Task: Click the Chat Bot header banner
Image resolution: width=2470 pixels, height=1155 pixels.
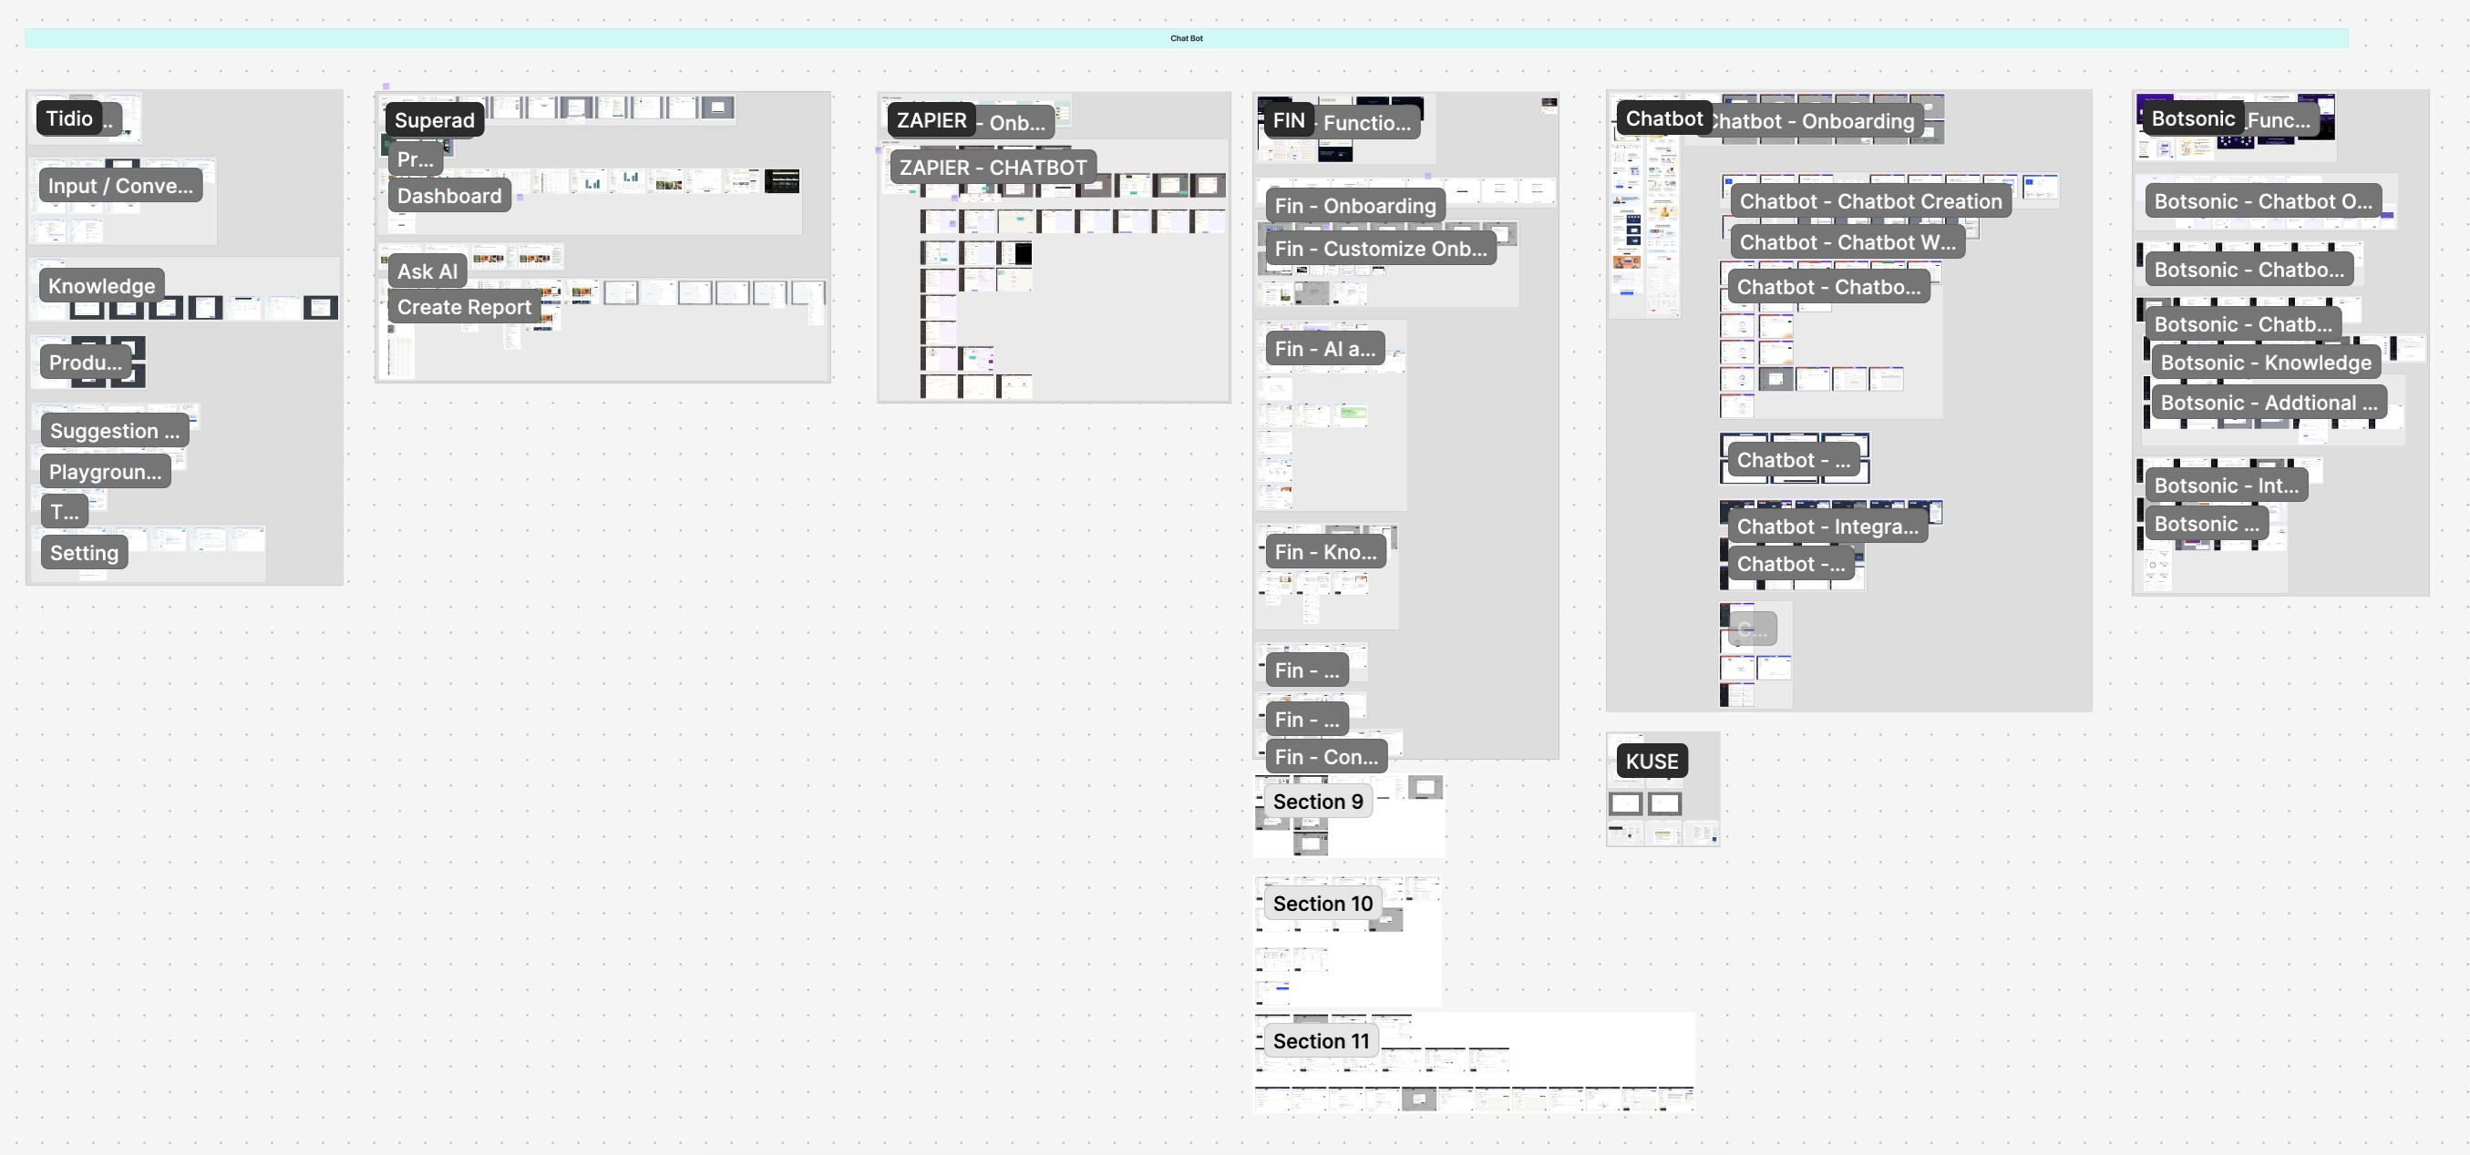Action: pos(1186,38)
